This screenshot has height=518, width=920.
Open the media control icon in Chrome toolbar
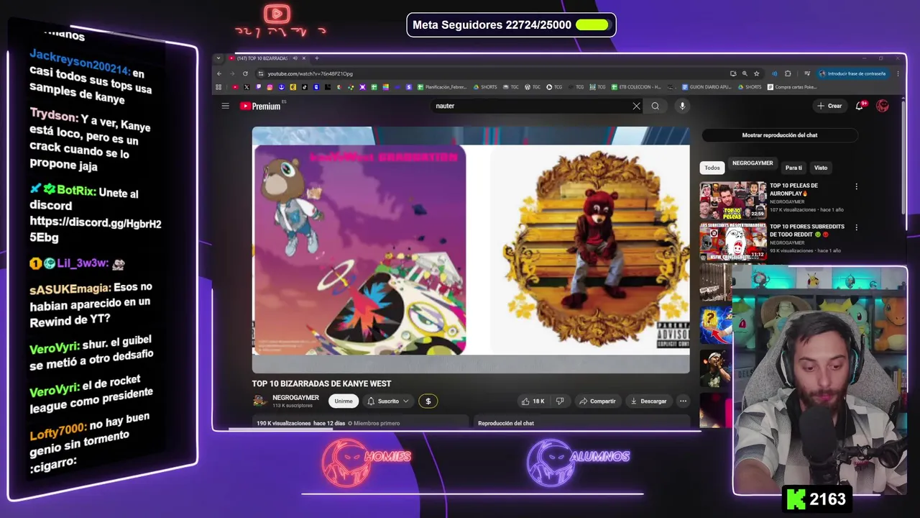pos(807,73)
